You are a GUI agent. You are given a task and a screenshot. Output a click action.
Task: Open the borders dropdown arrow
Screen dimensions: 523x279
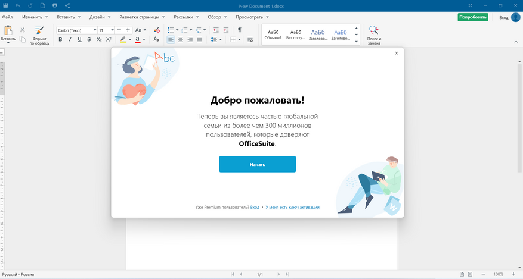240,40
